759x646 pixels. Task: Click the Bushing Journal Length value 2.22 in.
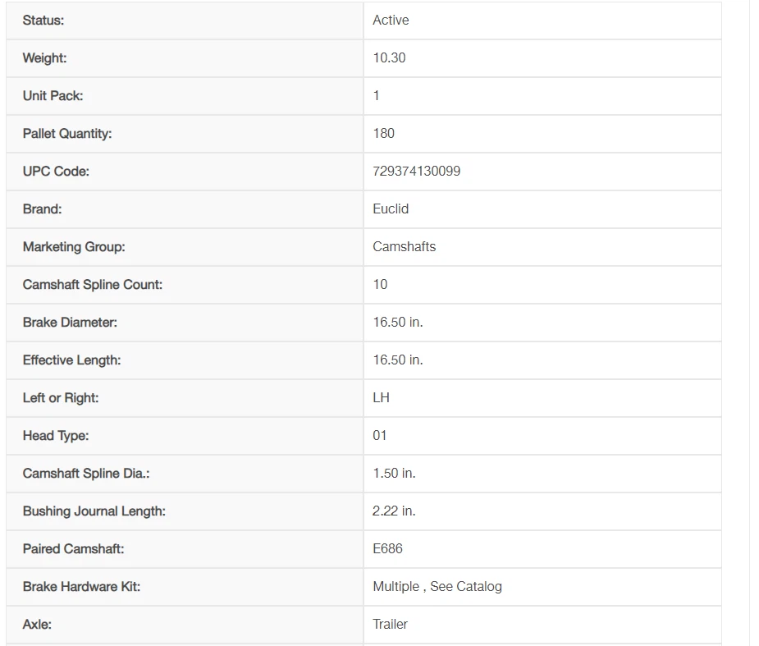pos(394,511)
